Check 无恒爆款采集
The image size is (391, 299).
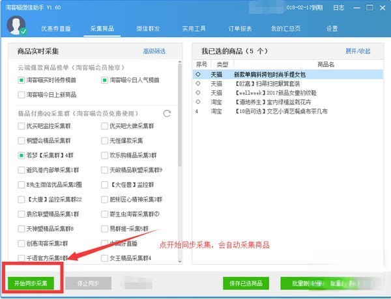click(104, 141)
